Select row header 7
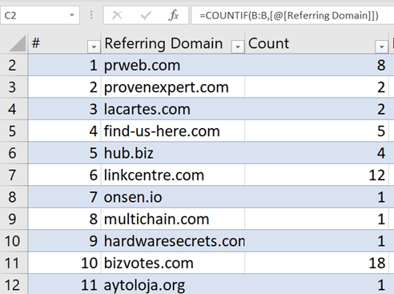The width and height of the screenshot is (394, 294). [14, 175]
